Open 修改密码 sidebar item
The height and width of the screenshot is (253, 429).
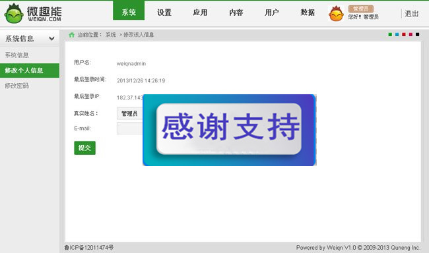[x=16, y=86]
